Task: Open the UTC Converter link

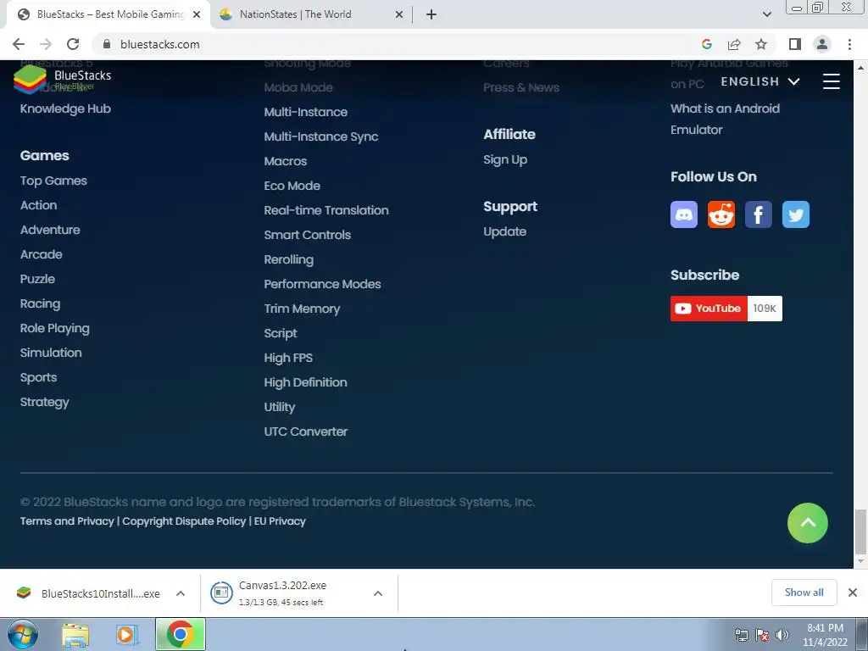Action: click(305, 431)
